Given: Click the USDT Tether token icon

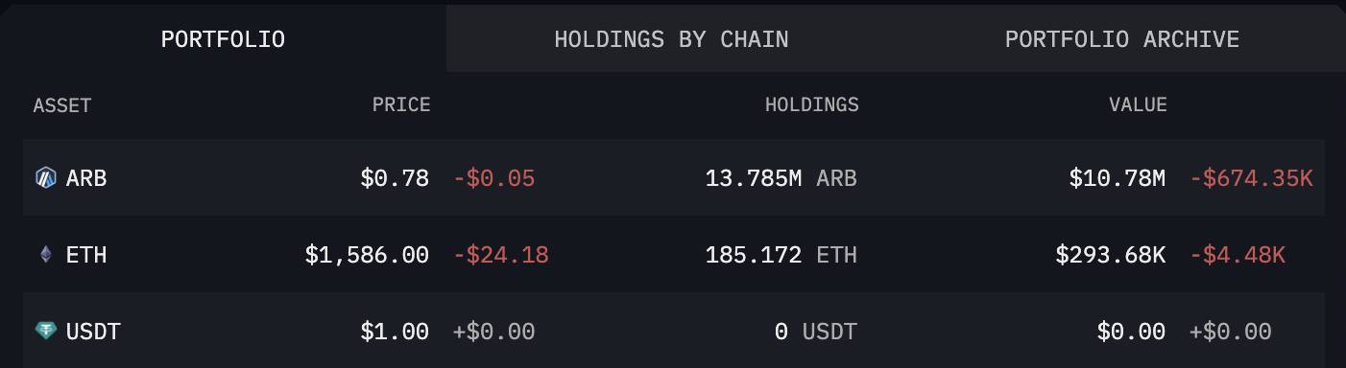Looking at the screenshot, I should (x=45, y=332).
